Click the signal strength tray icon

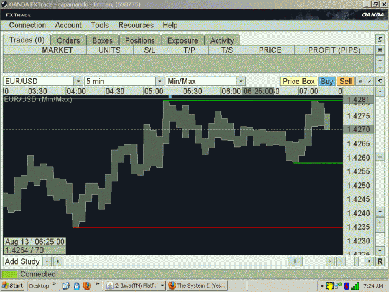point(355,286)
